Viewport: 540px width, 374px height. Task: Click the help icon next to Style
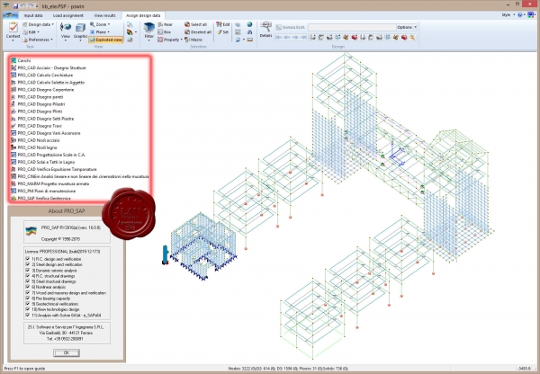(x=520, y=15)
